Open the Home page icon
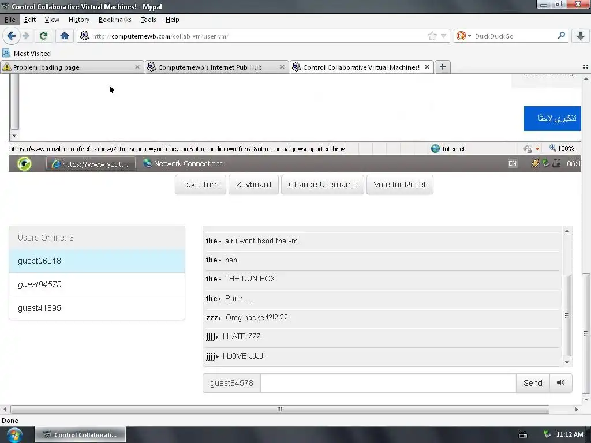The height and width of the screenshot is (443, 591). coord(65,36)
